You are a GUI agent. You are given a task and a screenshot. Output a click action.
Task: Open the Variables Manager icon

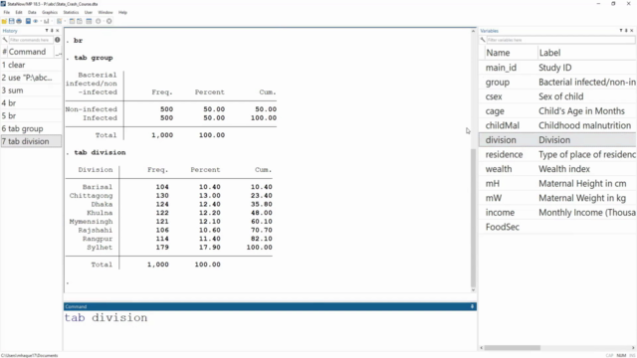pos(89,21)
